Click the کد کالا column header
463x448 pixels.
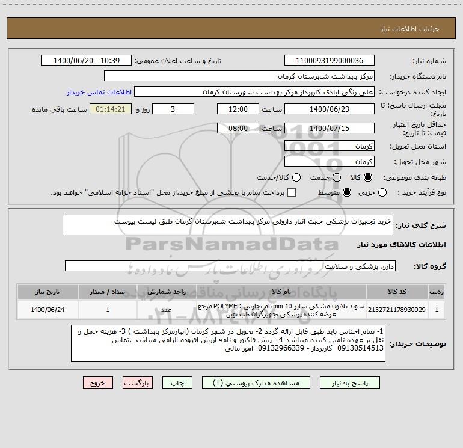397,292
